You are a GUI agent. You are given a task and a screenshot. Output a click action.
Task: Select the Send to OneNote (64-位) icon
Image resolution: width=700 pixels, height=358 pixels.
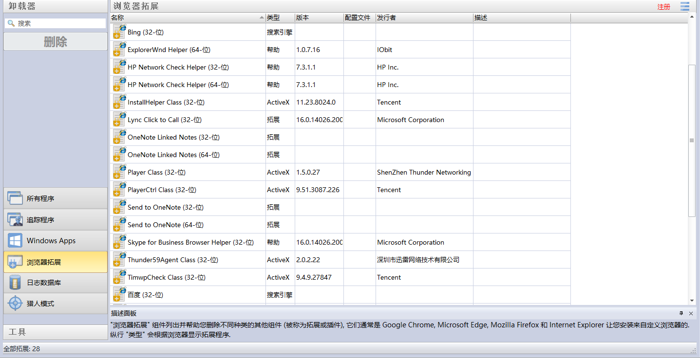119,225
